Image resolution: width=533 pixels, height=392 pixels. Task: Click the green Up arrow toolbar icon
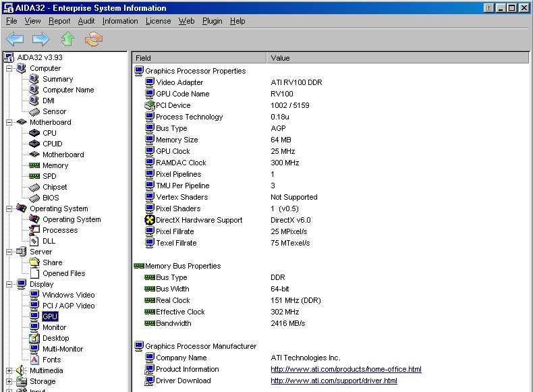pyautogui.click(x=67, y=39)
